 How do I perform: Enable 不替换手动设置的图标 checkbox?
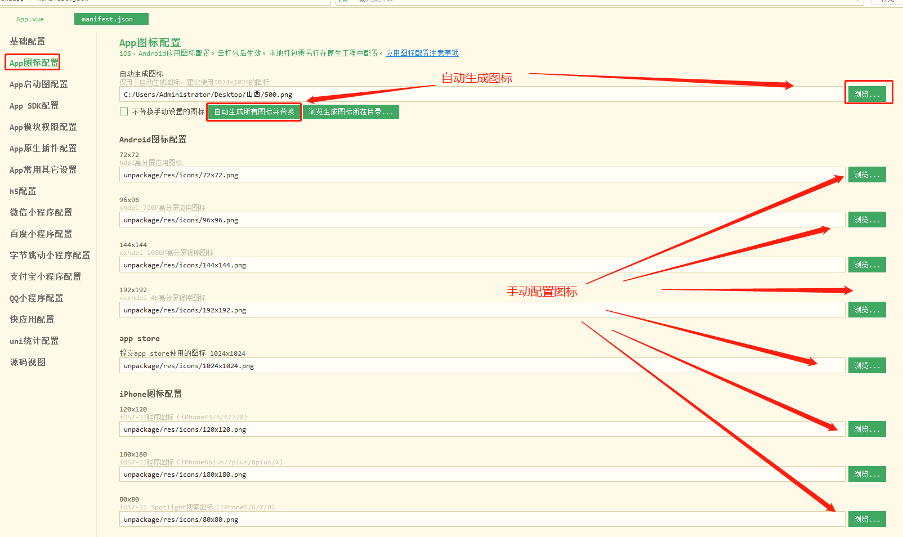click(124, 111)
